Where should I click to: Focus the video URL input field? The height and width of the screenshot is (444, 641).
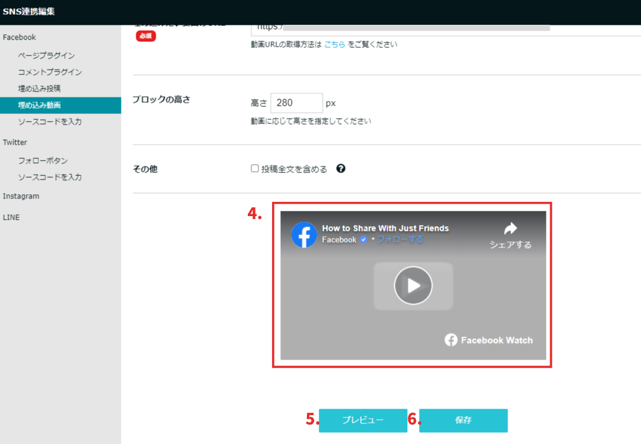tap(446, 30)
